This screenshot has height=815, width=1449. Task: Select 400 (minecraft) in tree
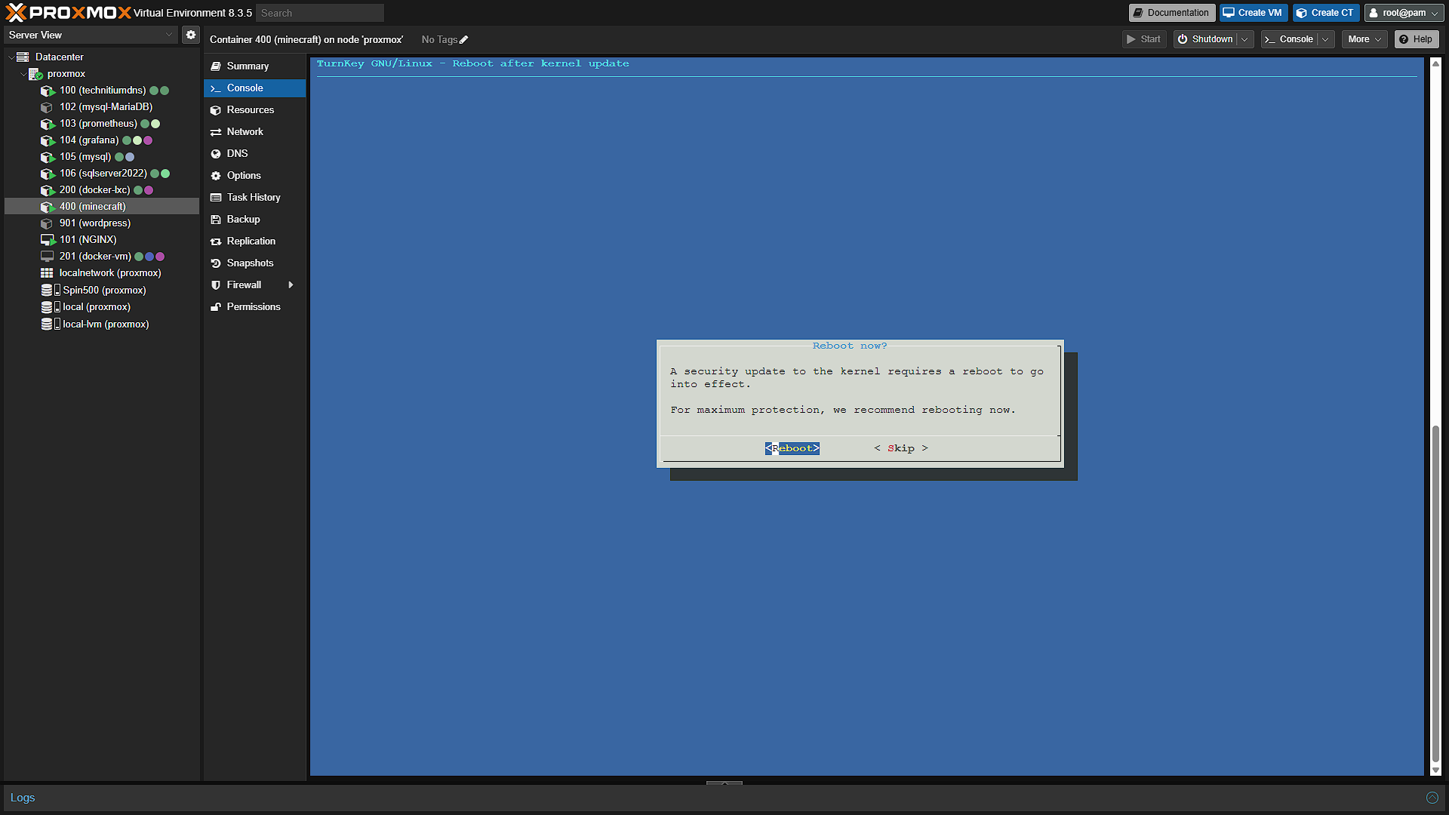point(102,207)
